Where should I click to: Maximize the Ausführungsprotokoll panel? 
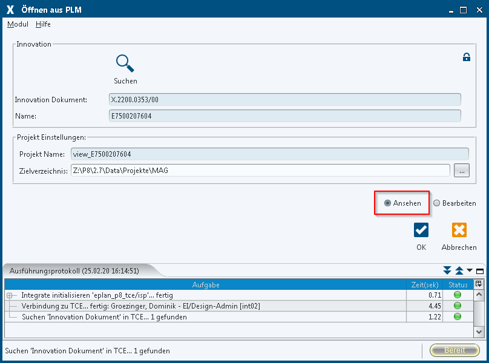tap(480, 271)
